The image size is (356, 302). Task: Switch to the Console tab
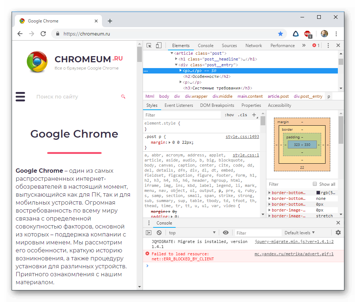pyautogui.click(x=205, y=46)
